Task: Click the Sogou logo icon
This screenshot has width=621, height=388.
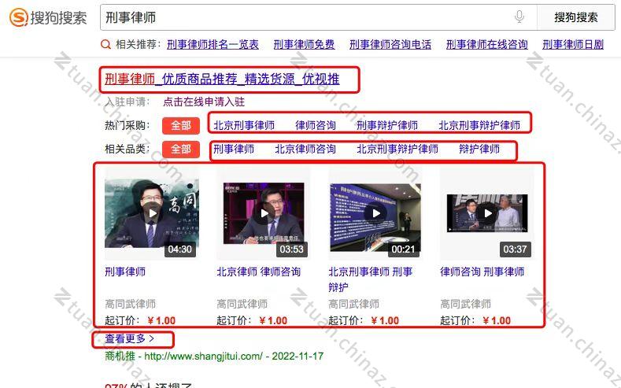Action: pyautogui.click(x=18, y=17)
